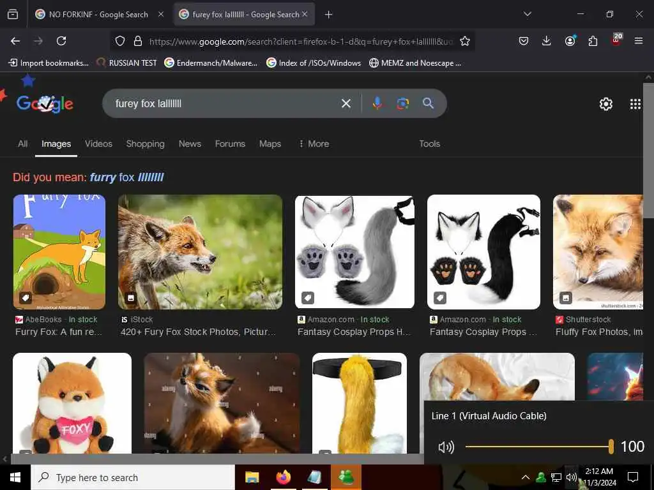Viewport: 654px width, 490px height.
Task: Open the Tools filter options
Action: (429, 144)
